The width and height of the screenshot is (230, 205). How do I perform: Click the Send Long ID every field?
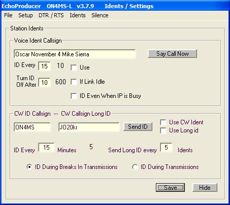point(166,148)
